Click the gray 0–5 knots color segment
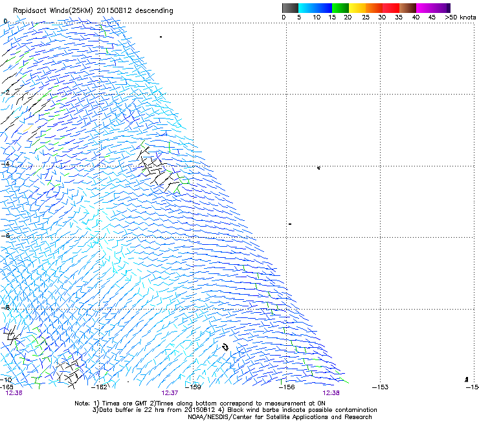This screenshot has width=479, height=421. [x=290, y=8]
